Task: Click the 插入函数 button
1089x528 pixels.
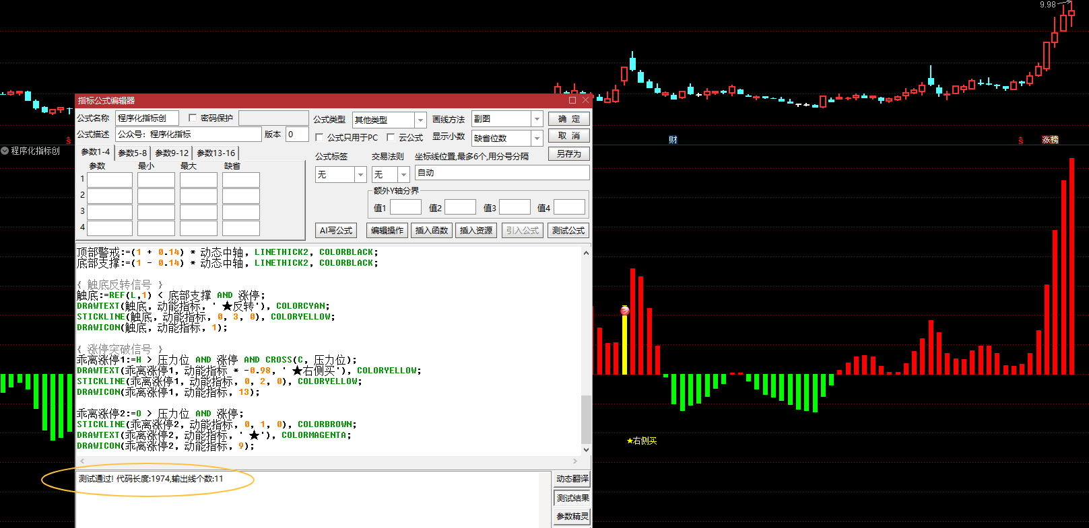Action: coord(431,230)
